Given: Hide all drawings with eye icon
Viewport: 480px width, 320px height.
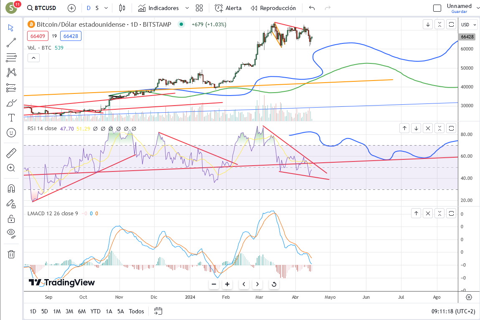Looking at the screenshot, I should pos(11,234).
